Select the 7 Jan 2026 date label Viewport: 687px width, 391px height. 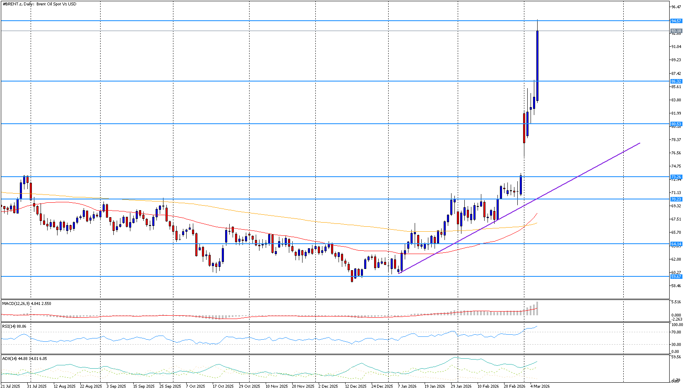coord(407,386)
